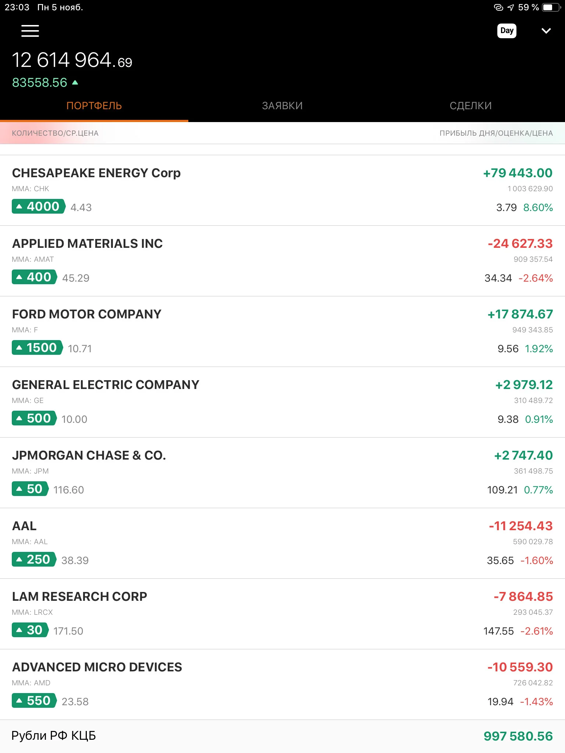Tap JPMorgan current price 109.21
Screen dimensions: 565x753
[502, 490]
